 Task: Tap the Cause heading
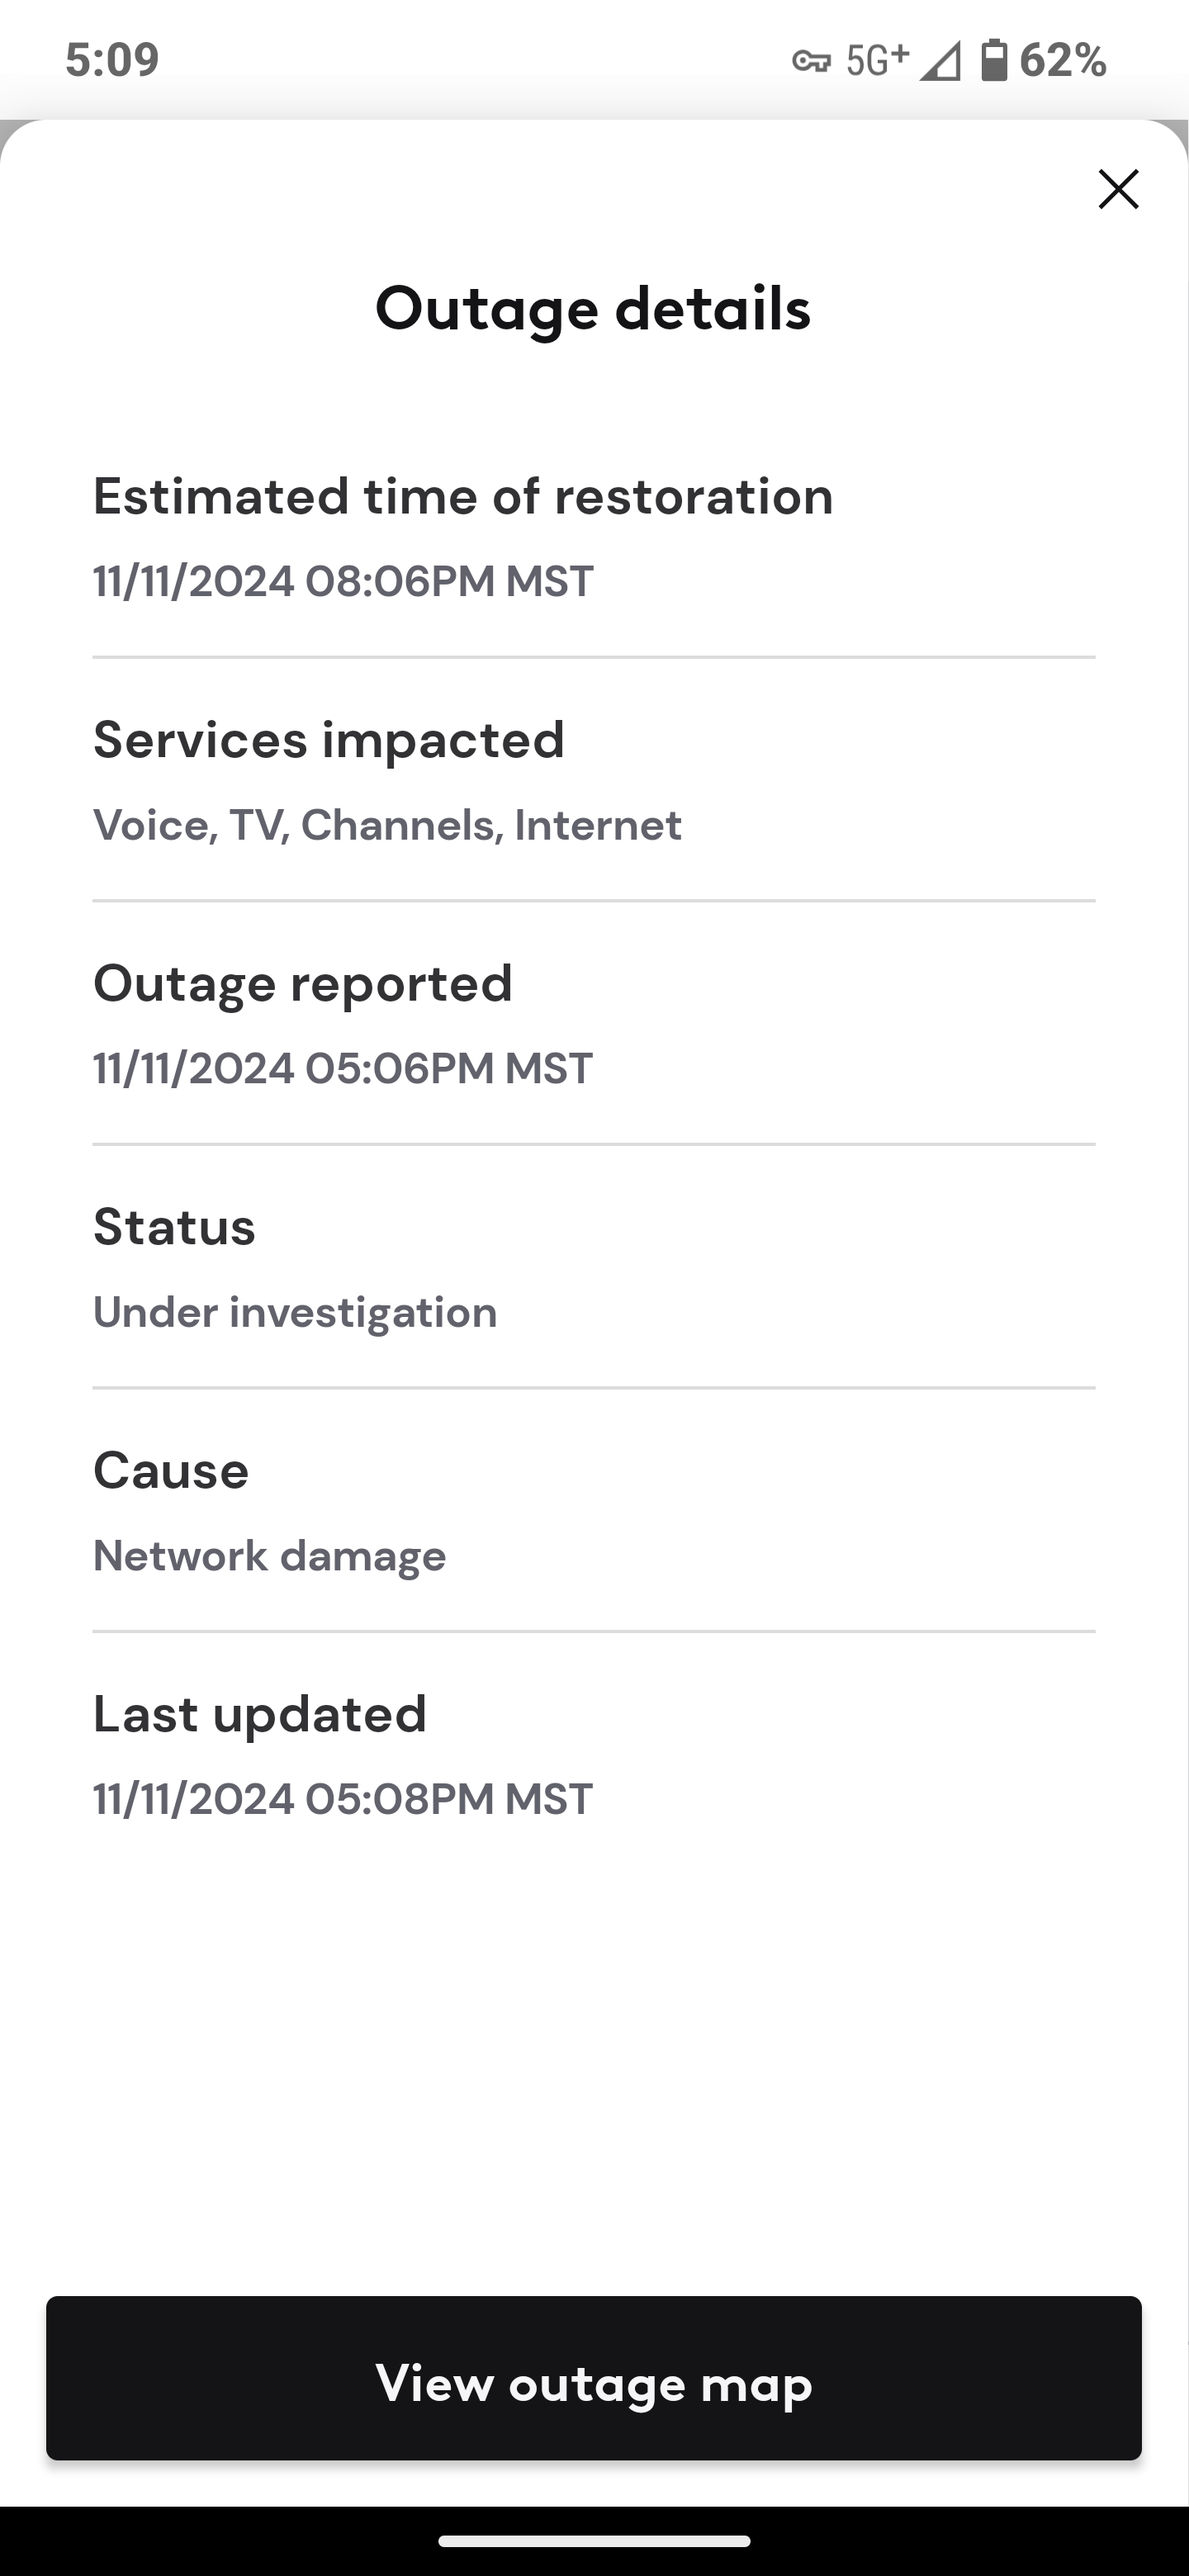tap(171, 1470)
